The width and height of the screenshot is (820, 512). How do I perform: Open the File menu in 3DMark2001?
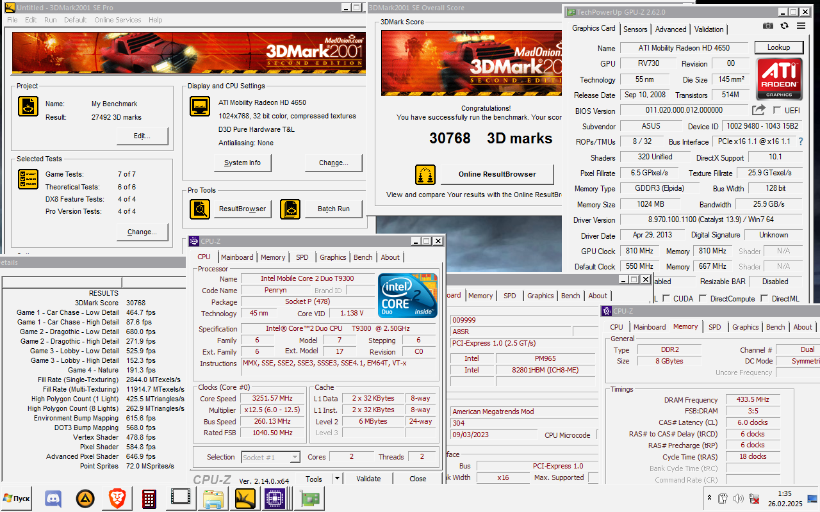(x=12, y=20)
